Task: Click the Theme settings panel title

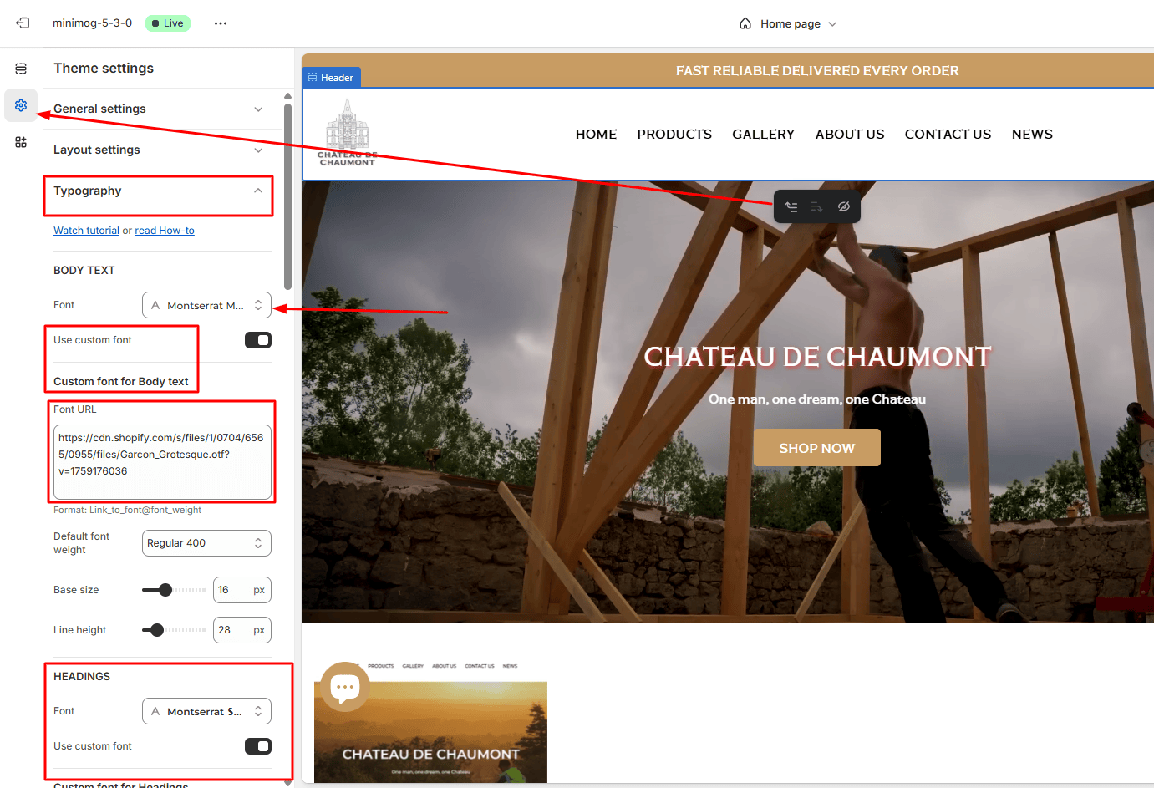Action: point(104,69)
